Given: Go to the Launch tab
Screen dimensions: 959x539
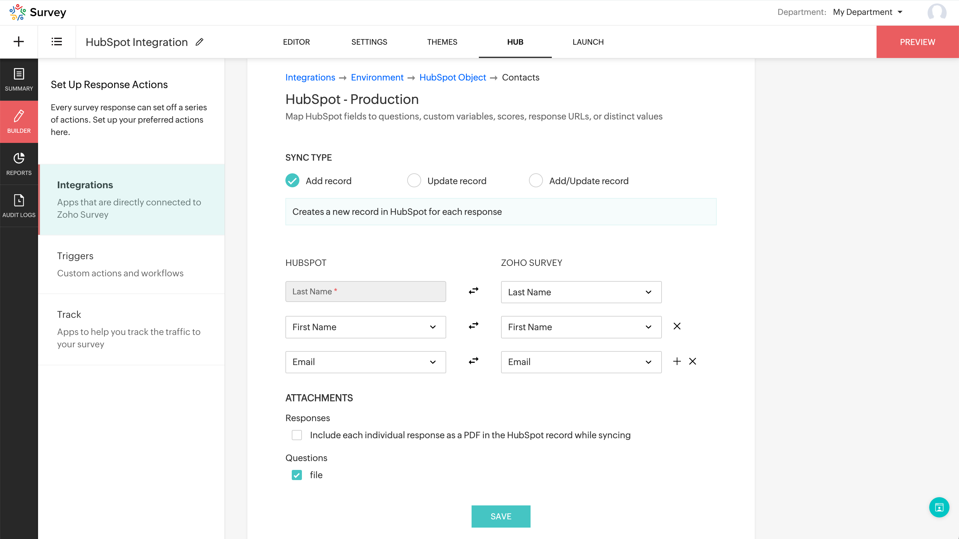Looking at the screenshot, I should (x=588, y=42).
